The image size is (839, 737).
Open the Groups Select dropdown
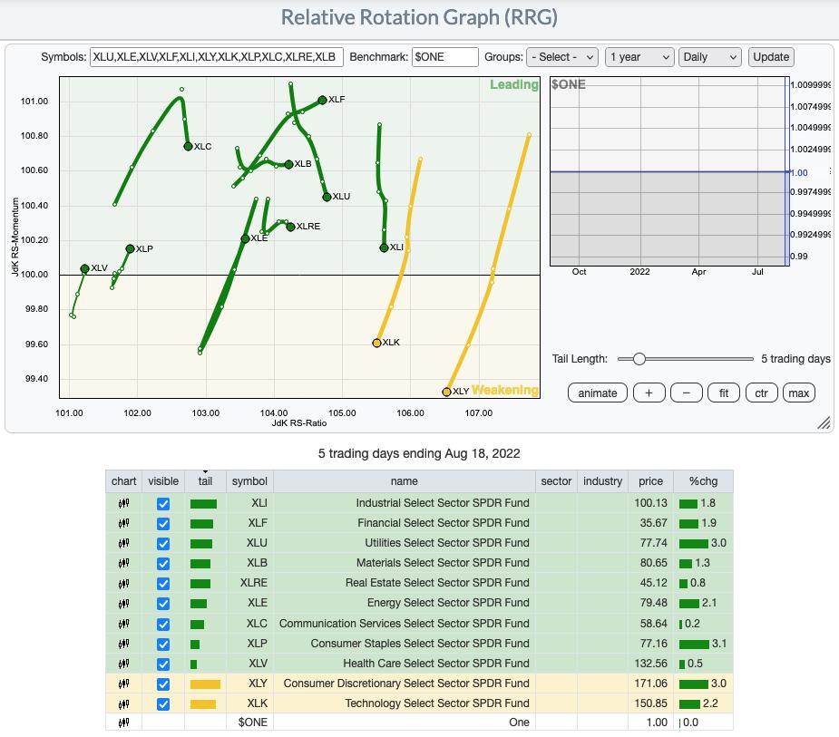pos(562,57)
